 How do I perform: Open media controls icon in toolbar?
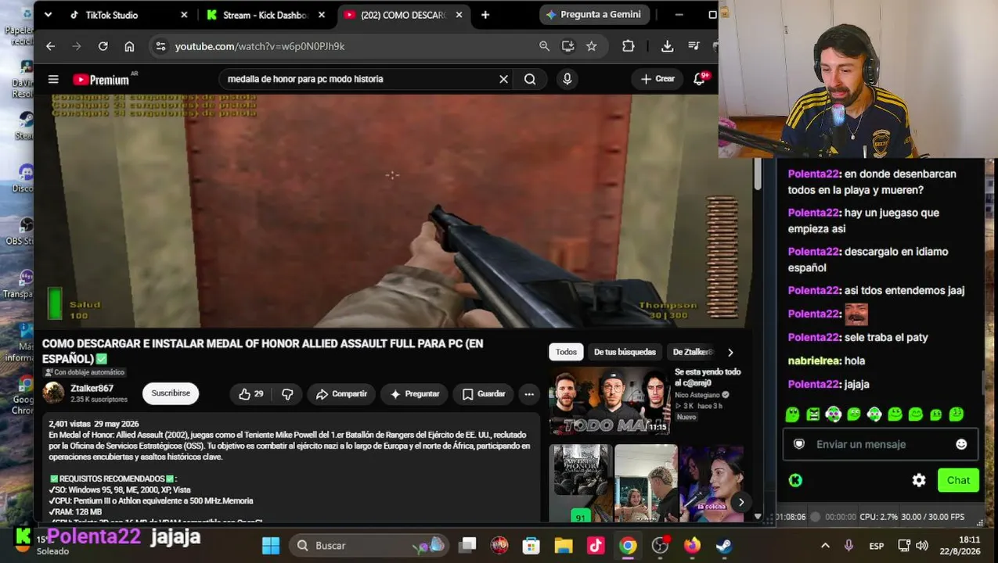coord(694,46)
